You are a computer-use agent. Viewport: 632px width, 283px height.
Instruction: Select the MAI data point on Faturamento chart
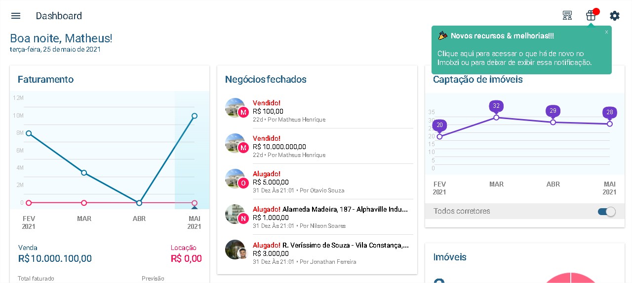click(195, 116)
